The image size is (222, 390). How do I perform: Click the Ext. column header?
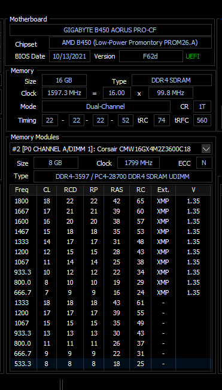163,190
